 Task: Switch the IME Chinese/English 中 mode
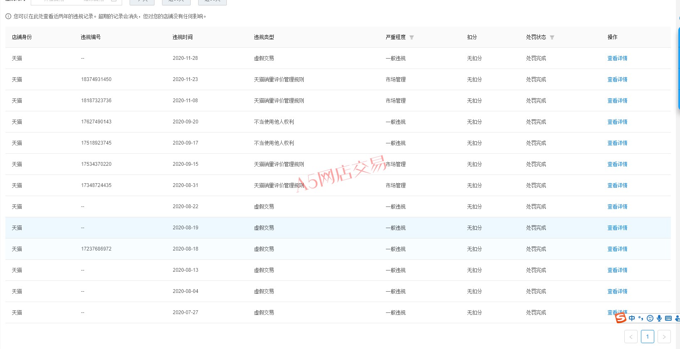click(x=632, y=318)
